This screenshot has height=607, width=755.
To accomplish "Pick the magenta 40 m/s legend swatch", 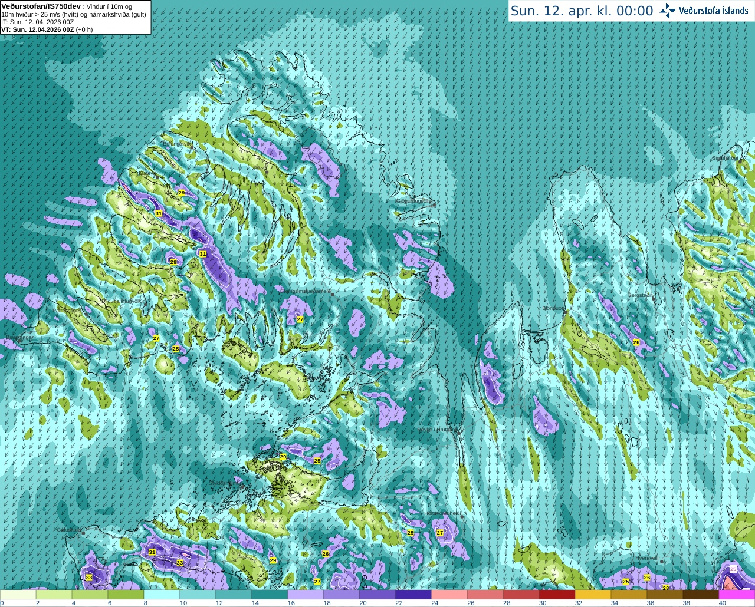I will tap(737, 595).
